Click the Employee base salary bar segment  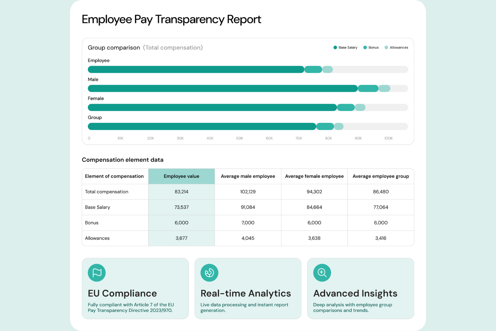point(196,69)
